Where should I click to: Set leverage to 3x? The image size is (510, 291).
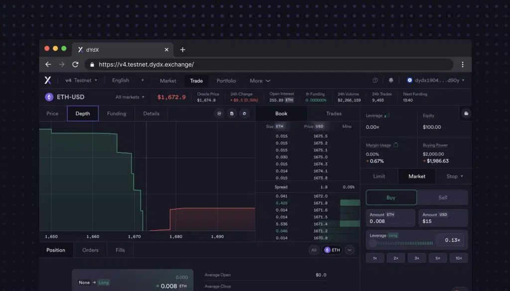point(417,258)
